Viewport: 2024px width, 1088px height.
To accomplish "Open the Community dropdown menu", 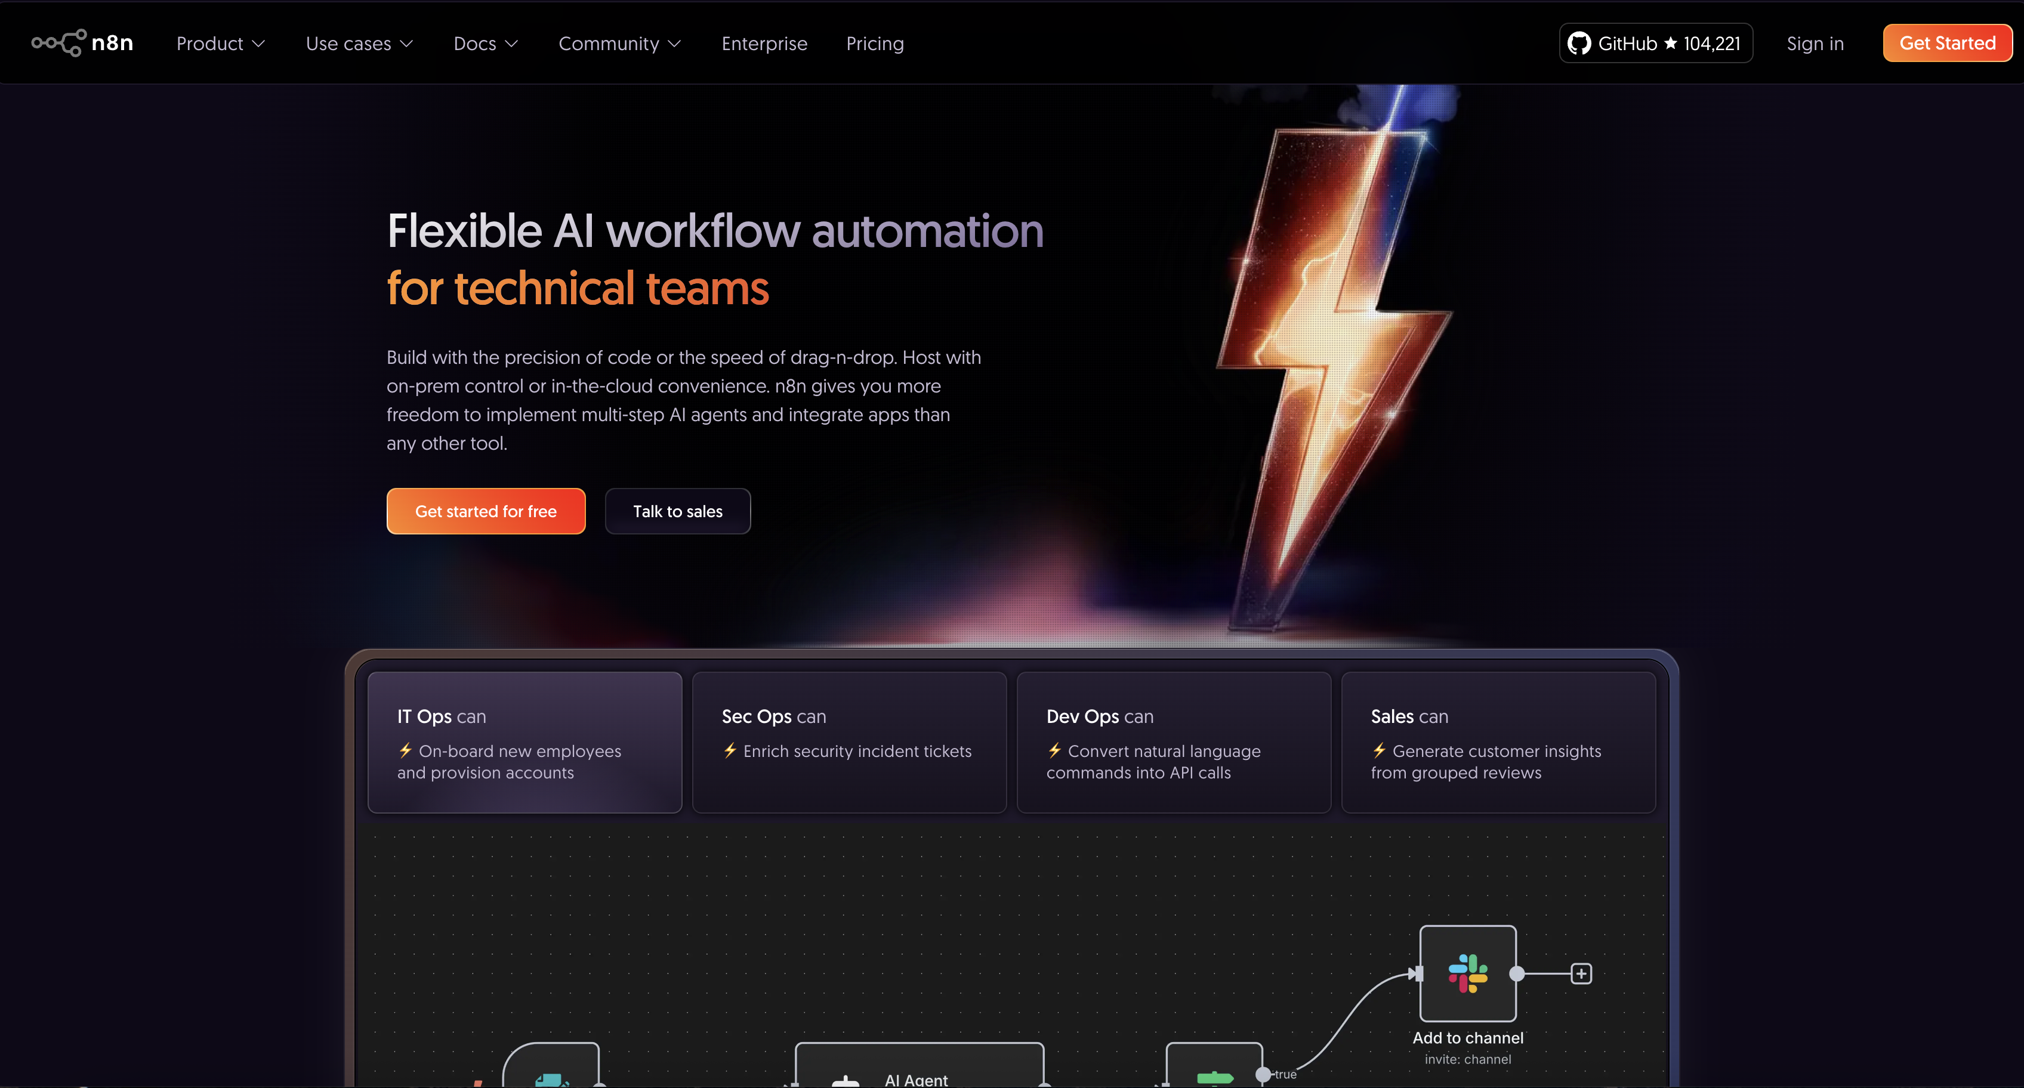I will (619, 43).
